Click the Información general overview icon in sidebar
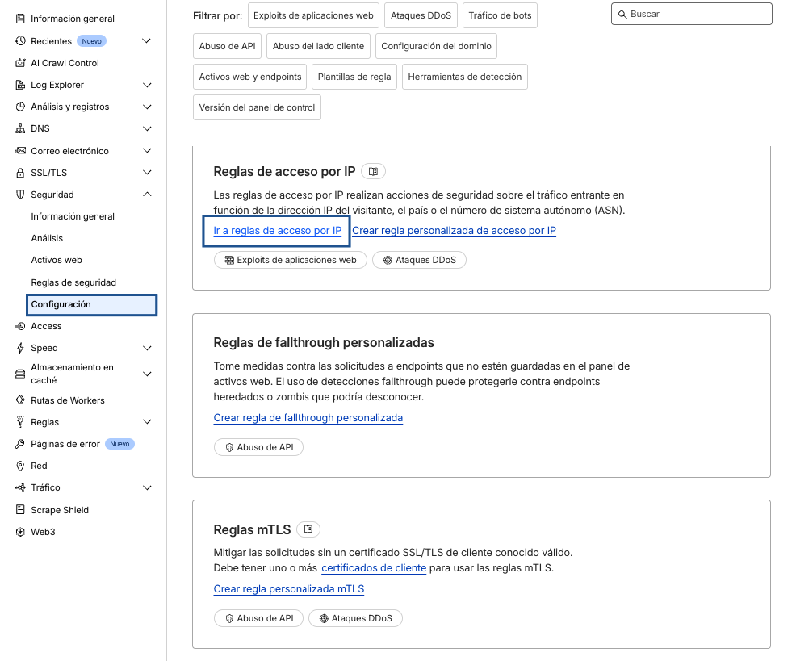 tap(20, 19)
